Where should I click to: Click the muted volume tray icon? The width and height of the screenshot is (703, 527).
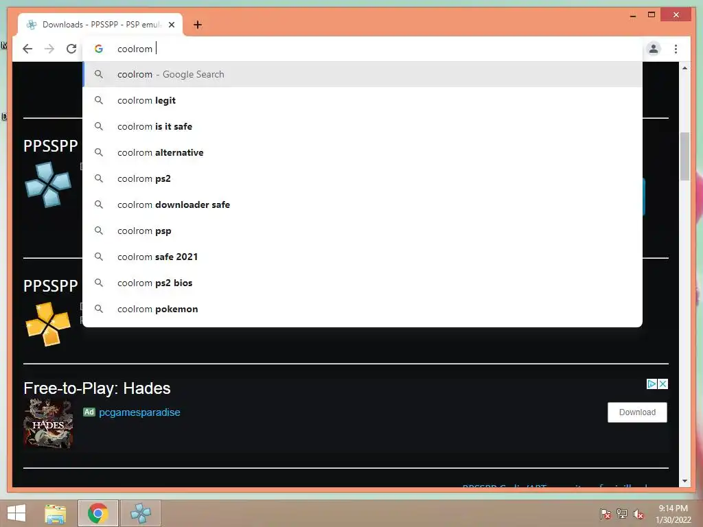pyautogui.click(x=638, y=514)
